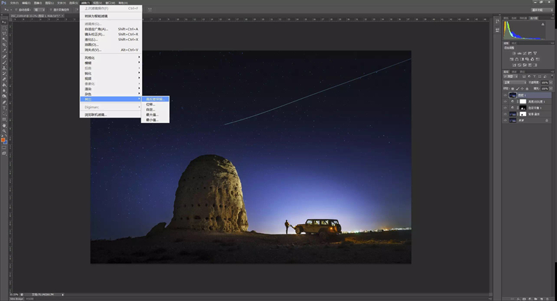Toggle Quick Mask mode

coord(4,147)
